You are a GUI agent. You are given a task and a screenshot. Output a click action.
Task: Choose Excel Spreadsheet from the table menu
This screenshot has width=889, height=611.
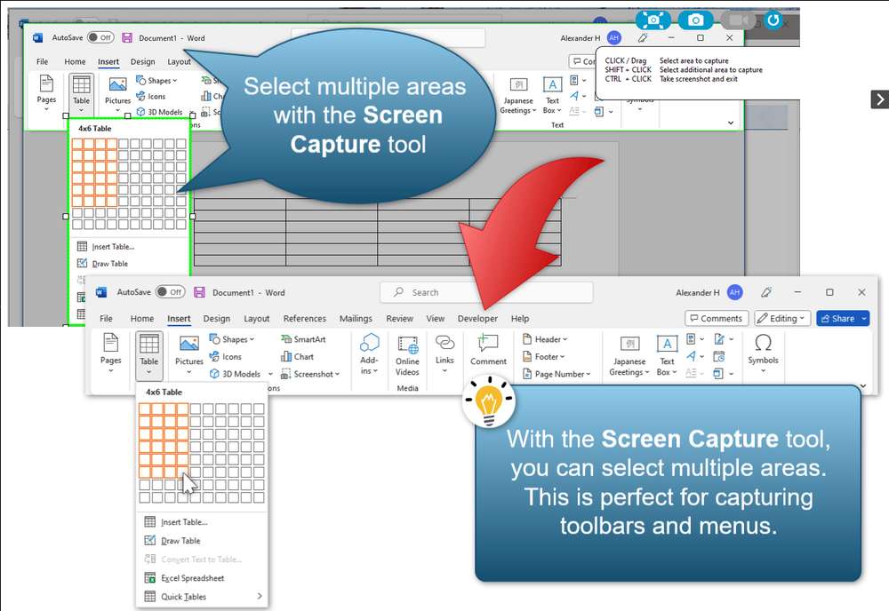coord(185,578)
